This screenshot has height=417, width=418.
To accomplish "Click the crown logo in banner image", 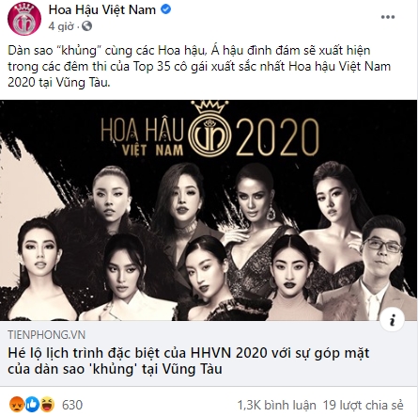I will pos(209,128).
